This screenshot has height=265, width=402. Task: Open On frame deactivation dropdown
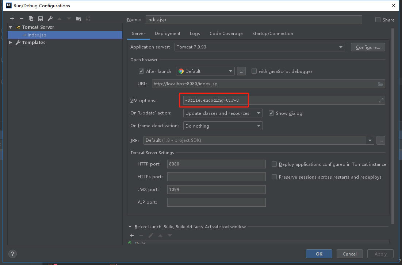tap(223, 126)
